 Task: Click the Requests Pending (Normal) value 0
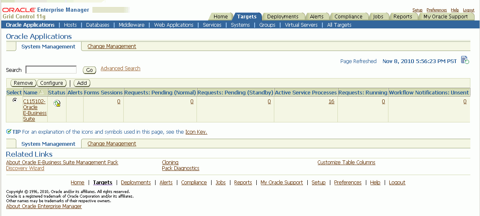(x=192, y=102)
